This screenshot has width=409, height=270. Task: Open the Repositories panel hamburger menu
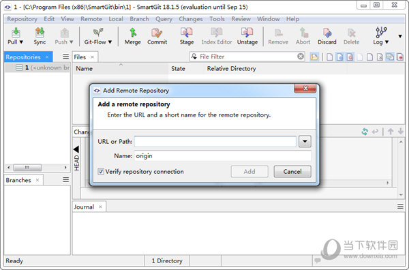tap(65, 57)
